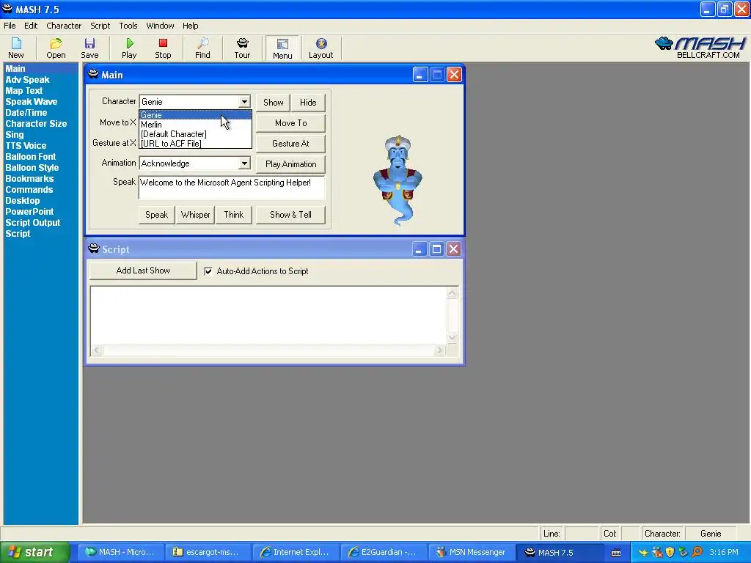Image resolution: width=751 pixels, height=563 pixels.
Task: Open the Tools menu
Action: click(x=128, y=26)
